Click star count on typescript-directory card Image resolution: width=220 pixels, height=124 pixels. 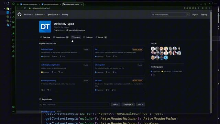coord(43,90)
